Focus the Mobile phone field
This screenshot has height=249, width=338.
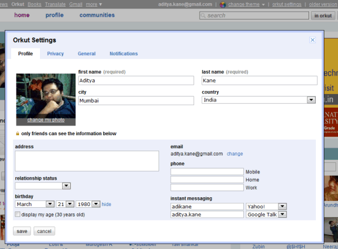point(207,172)
